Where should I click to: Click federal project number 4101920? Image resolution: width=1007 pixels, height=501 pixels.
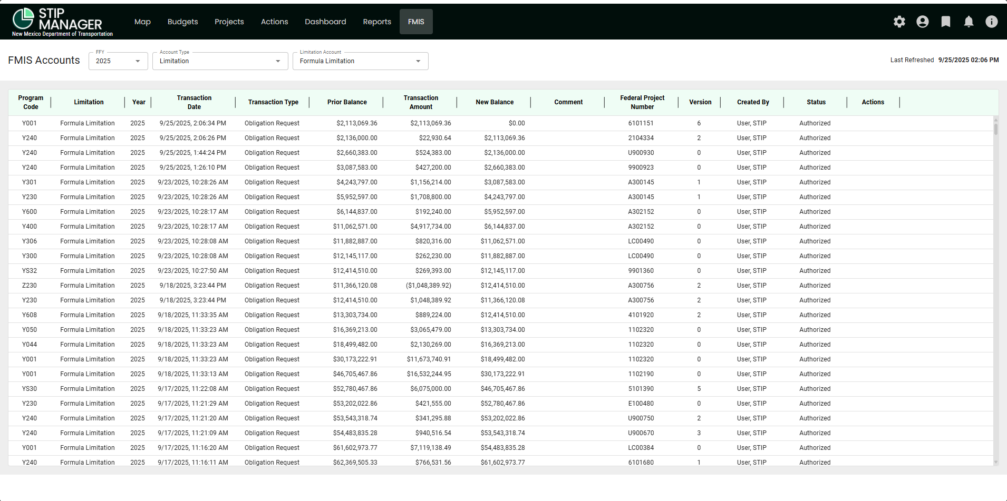641,315
